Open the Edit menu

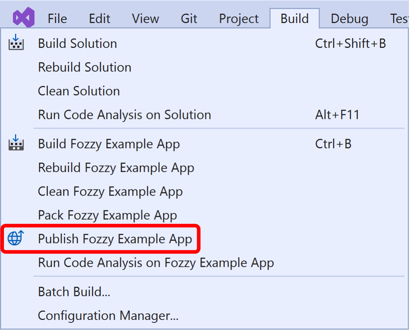[99, 19]
